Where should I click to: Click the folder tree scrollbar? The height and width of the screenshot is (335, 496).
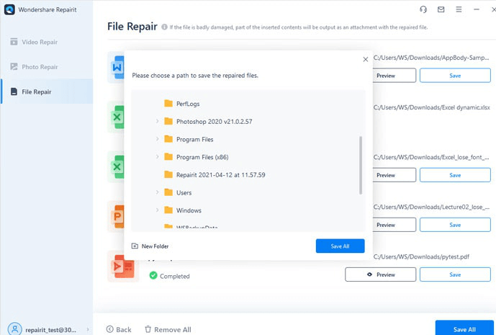(361, 165)
